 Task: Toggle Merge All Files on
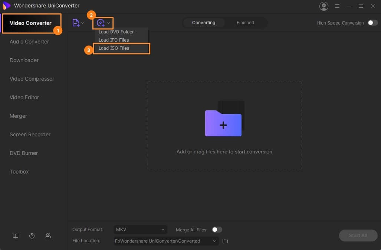coord(217,230)
